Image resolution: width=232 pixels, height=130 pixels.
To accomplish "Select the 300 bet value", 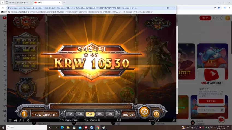I will click(70, 114).
